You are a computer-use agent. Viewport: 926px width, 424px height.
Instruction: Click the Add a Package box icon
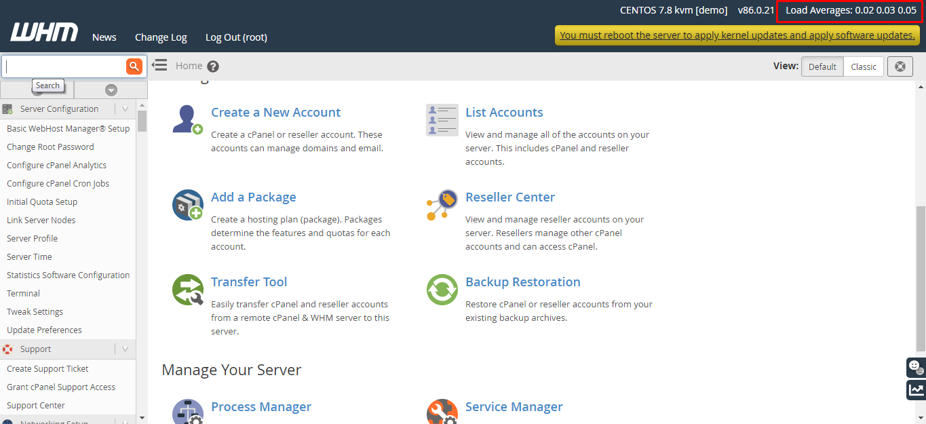click(187, 204)
